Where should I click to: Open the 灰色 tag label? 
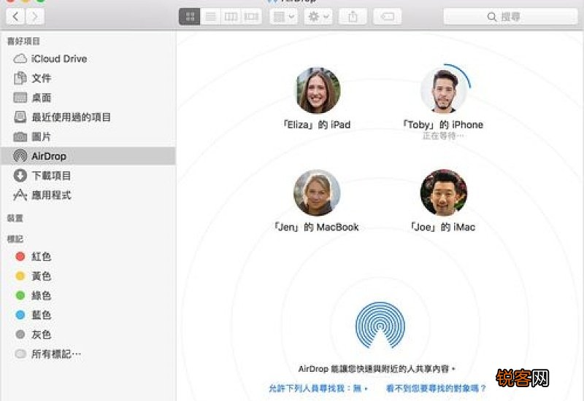pos(42,335)
